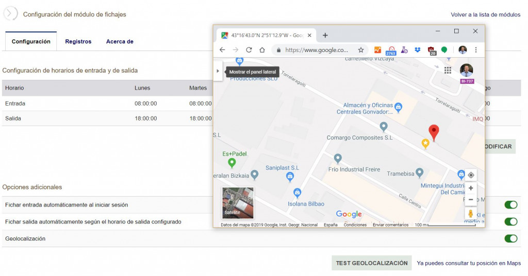Click the Dropbox extension icon
The image size is (528, 276).
(418, 50)
